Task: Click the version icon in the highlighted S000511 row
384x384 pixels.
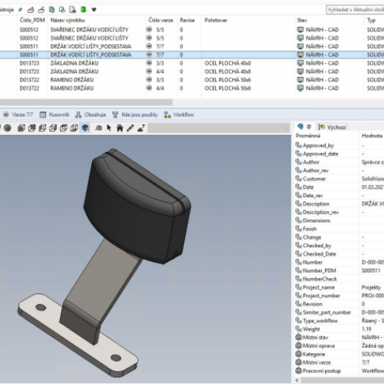Action: point(149,55)
